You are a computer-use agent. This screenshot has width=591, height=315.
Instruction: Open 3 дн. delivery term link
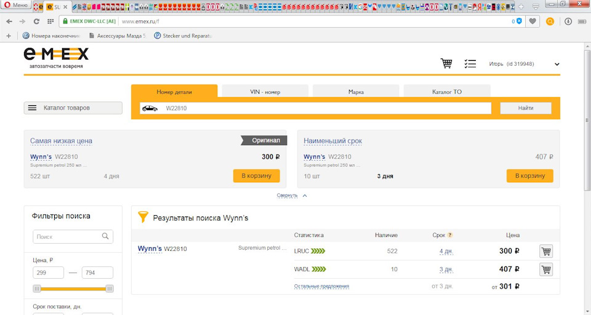[446, 269]
